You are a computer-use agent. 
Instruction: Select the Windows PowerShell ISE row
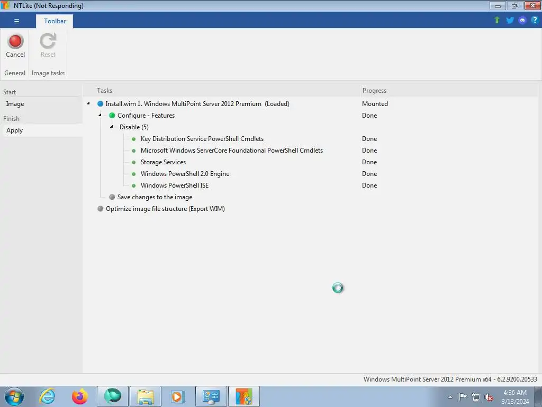(x=175, y=185)
